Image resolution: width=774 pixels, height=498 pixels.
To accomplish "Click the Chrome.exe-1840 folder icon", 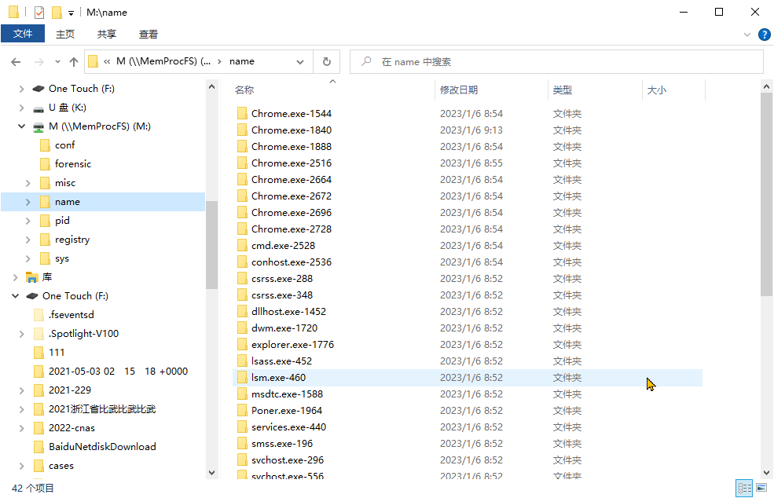I will click(x=242, y=130).
